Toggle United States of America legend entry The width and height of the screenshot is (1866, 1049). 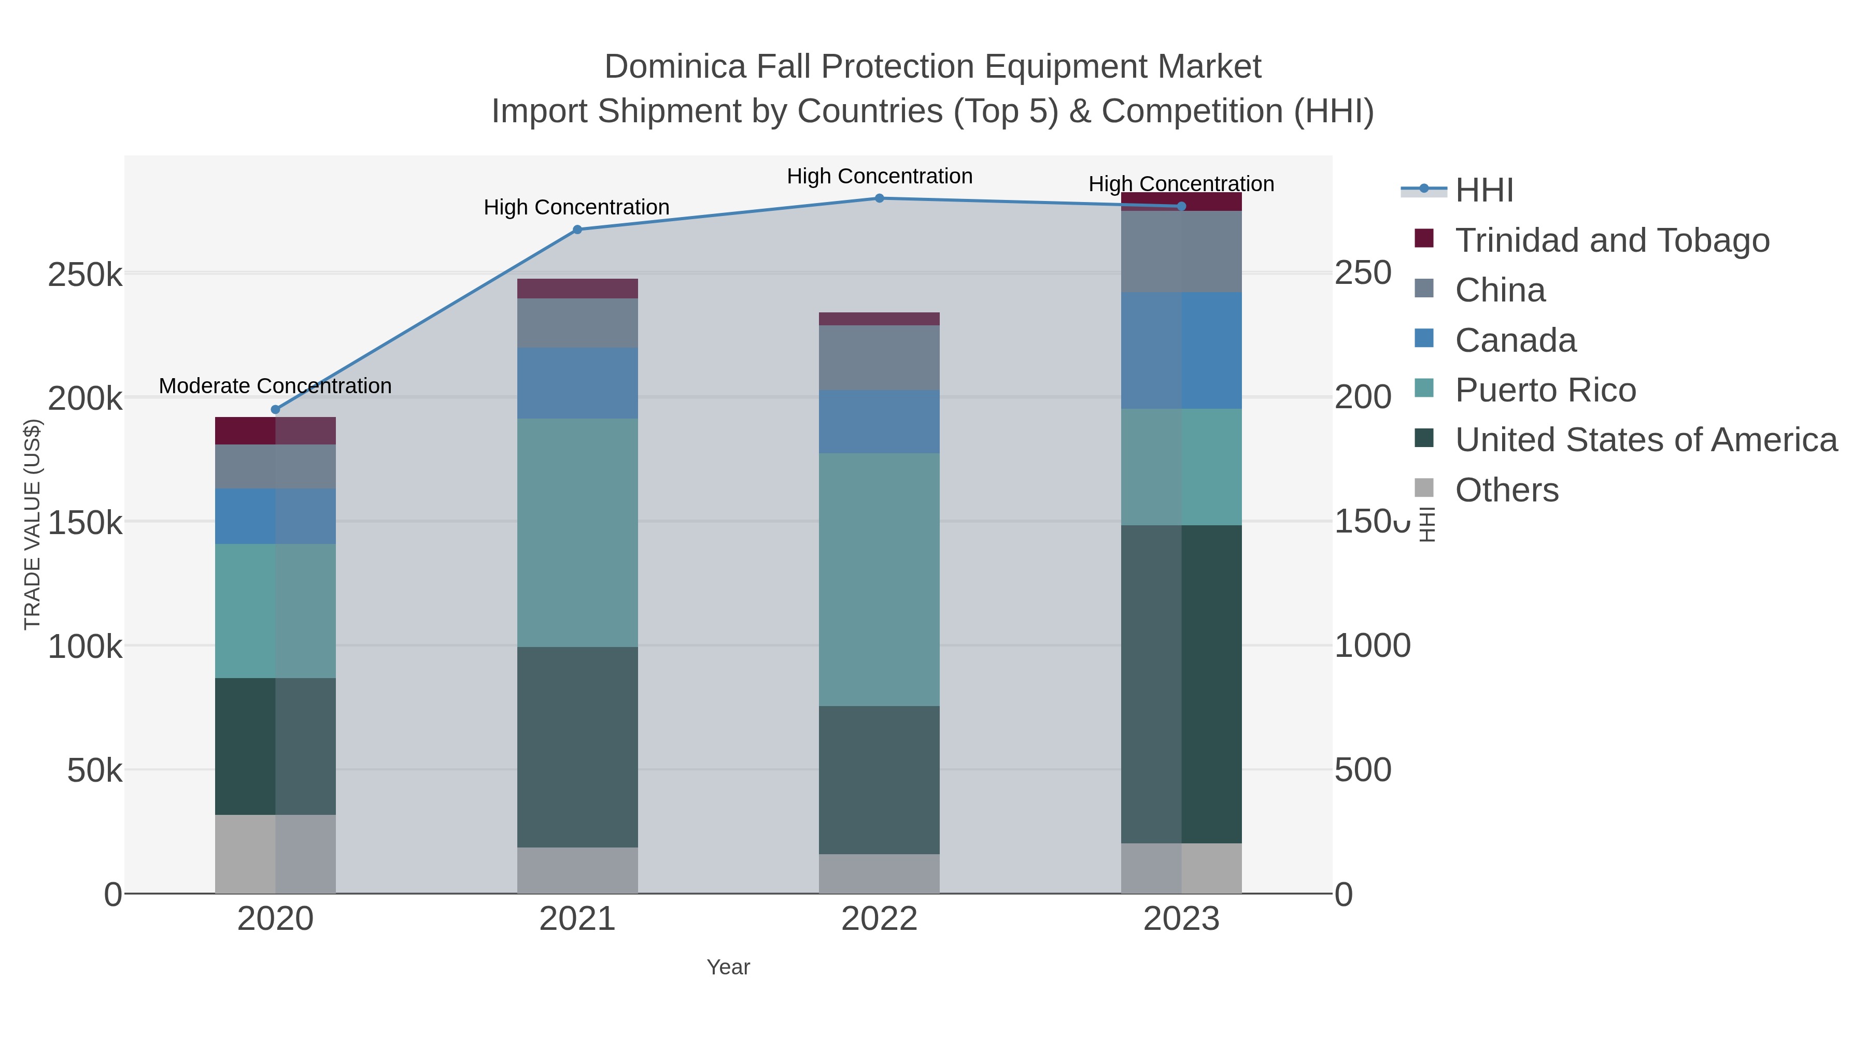click(x=1625, y=439)
